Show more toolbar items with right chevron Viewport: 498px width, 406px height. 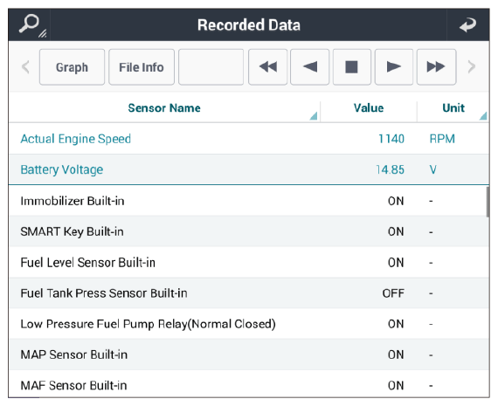472,67
